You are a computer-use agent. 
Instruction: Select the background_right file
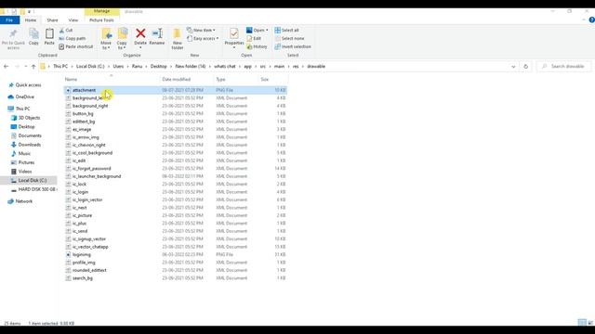[x=176, y=106]
